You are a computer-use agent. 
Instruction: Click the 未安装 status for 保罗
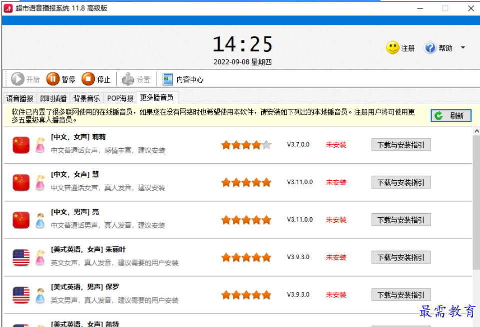click(x=336, y=295)
